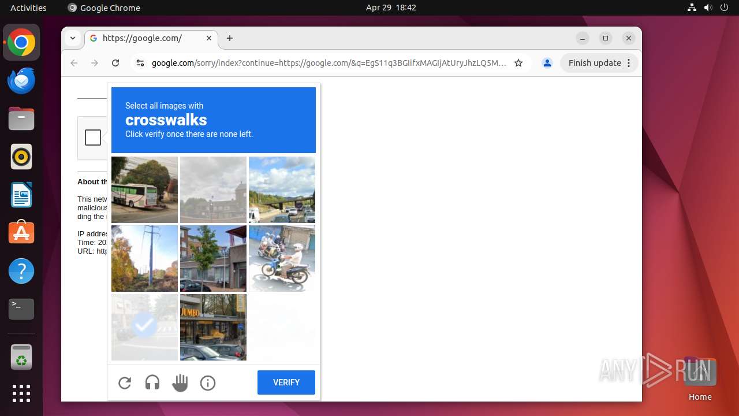Select the gray sky building tile
Viewport: 739px width, 416px height.
tap(213, 190)
